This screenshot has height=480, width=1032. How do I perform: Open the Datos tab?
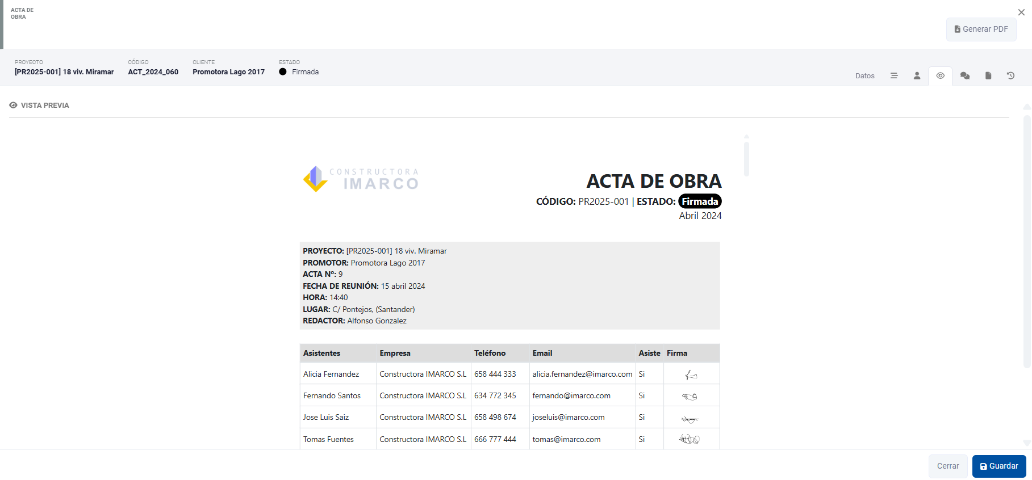(864, 76)
